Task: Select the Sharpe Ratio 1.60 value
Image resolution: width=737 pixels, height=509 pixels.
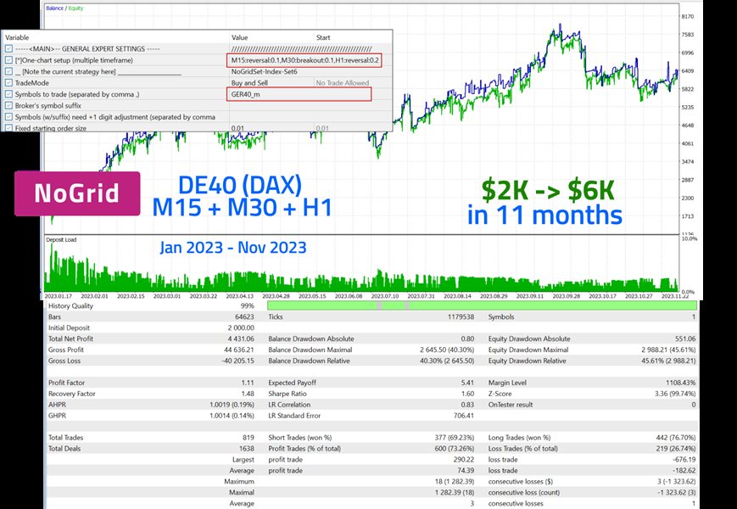Action: pyautogui.click(x=467, y=394)
